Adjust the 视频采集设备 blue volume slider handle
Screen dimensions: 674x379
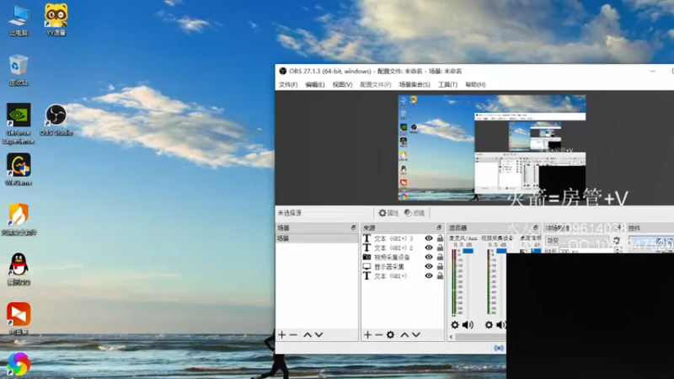click(501, 251)
